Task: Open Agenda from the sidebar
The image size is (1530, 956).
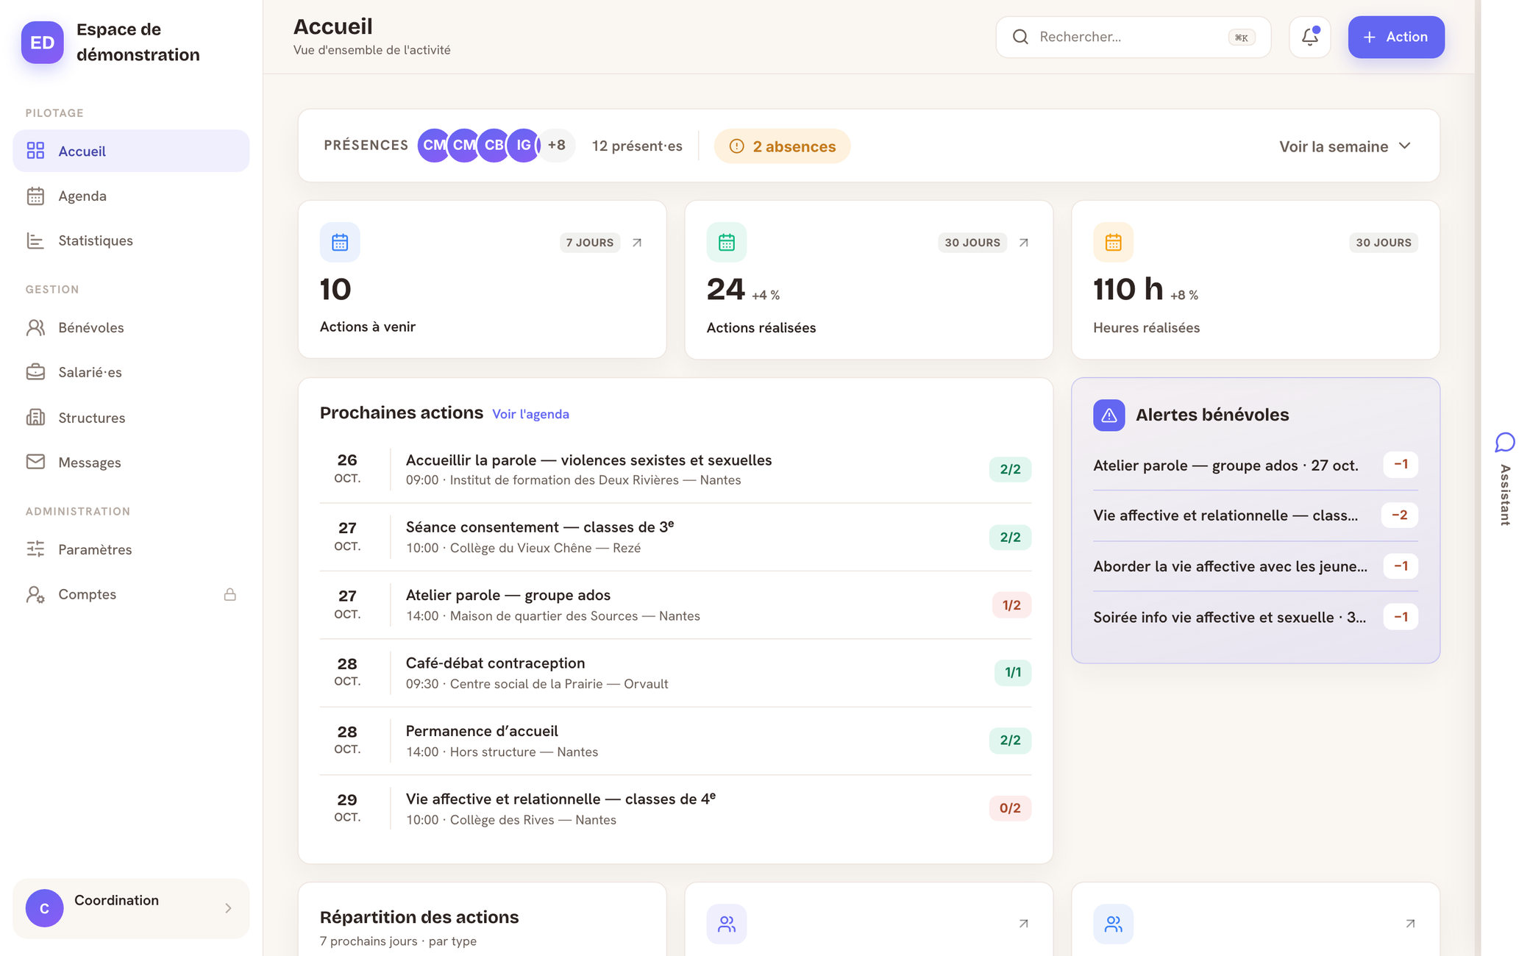Action: click(x=131, y=196)
